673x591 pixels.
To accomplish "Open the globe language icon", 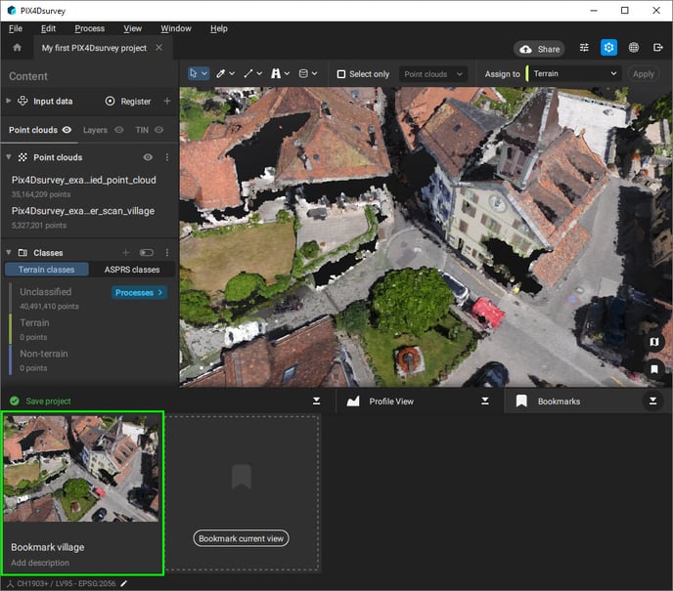I will click(634, 48).
